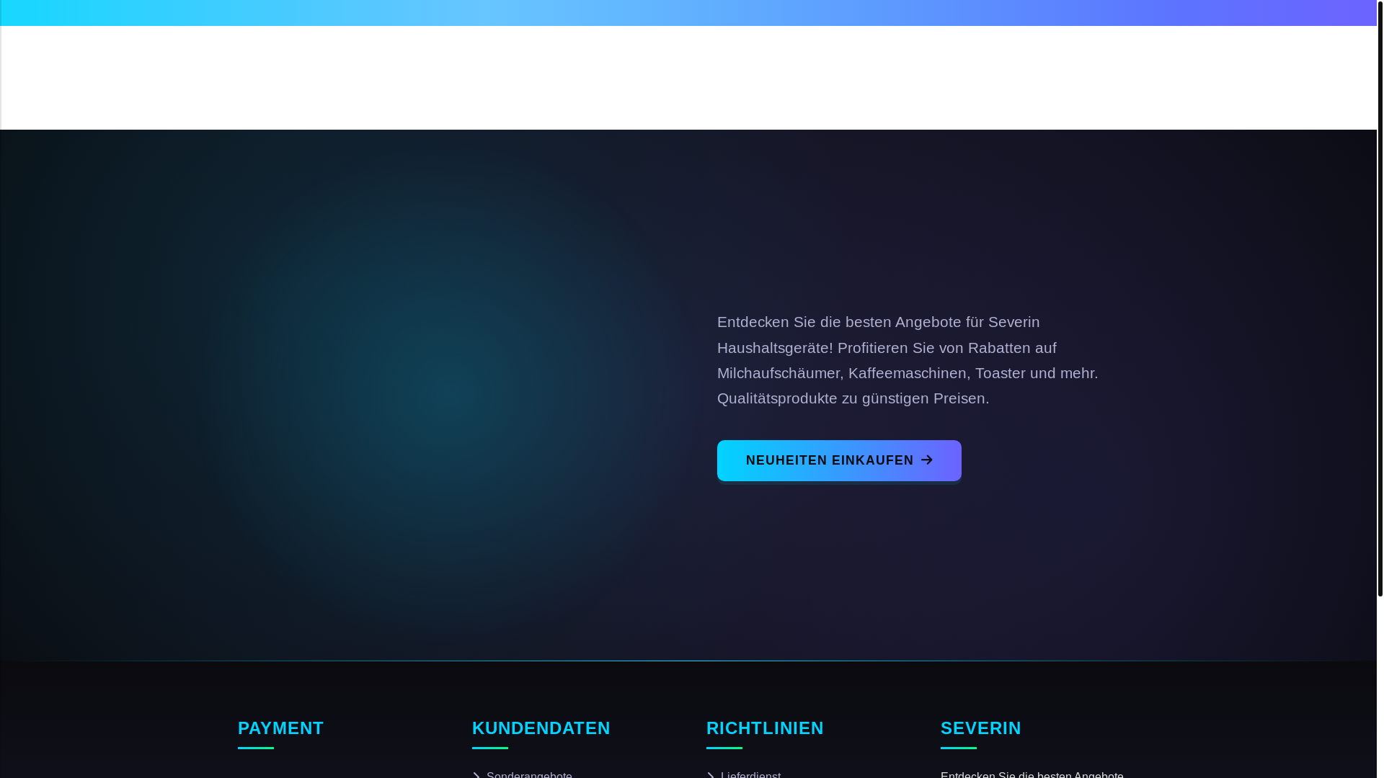Click the KUNDENDATEN footer heading

click(x=541, y=728)
